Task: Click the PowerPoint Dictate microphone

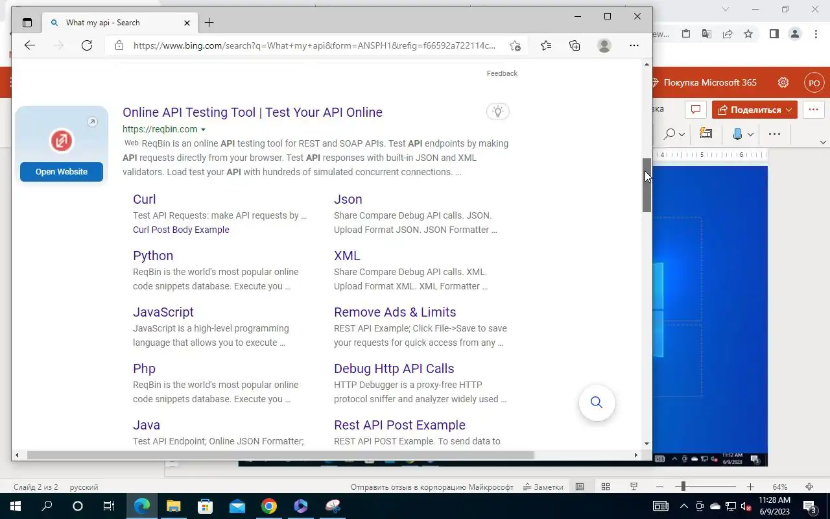Action: click(x=737, y=134)
